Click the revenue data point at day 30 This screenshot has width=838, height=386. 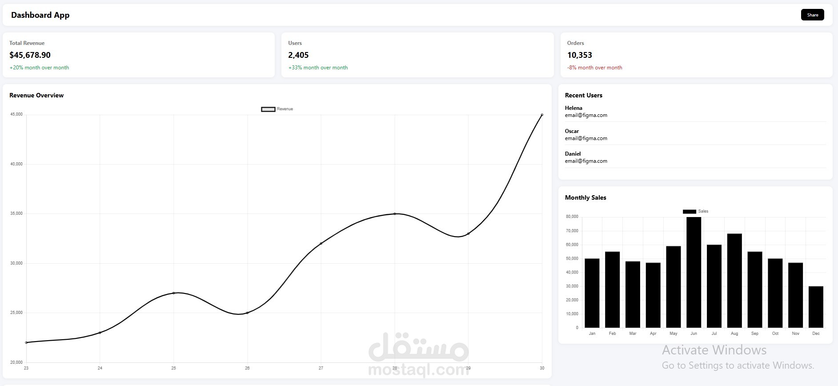(x=542, y=115)
